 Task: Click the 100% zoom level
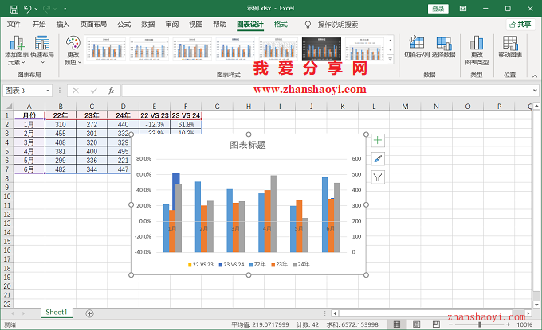pos(524,324)
